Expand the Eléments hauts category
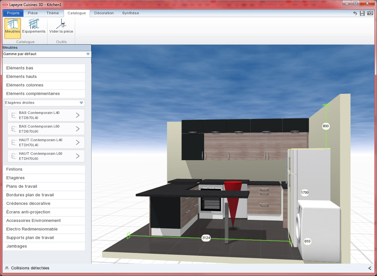Viewport: 377px width, 276px height. coord(44,77)
